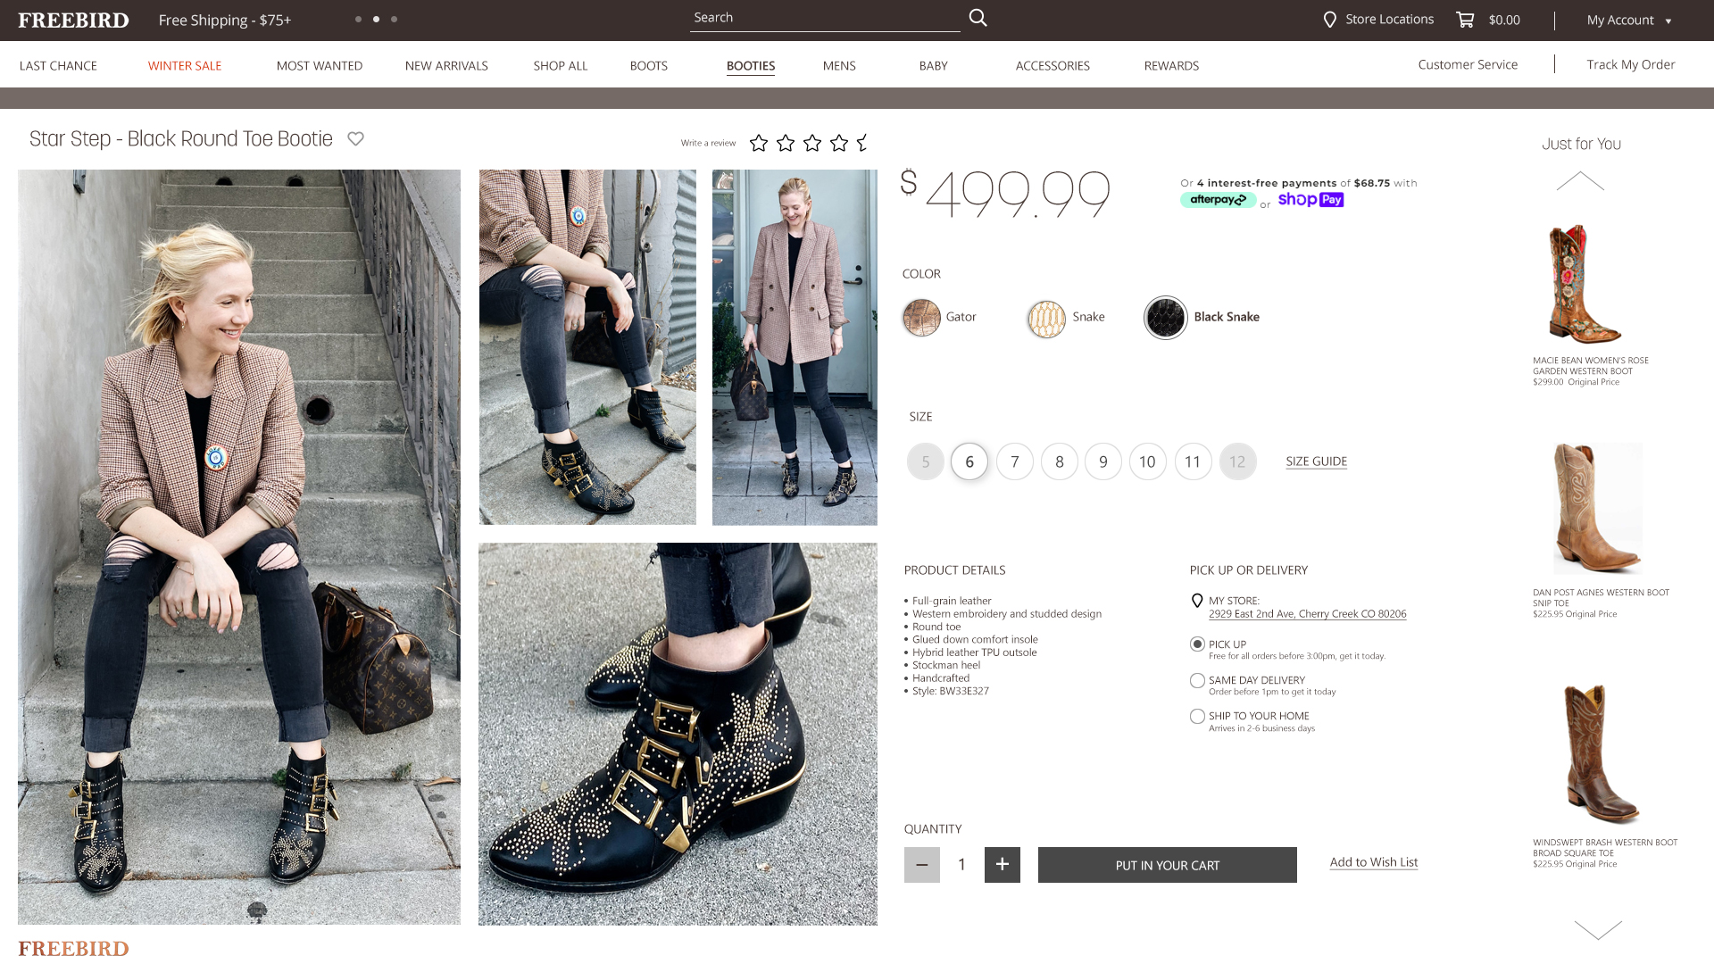
Task: Click the Afterpay logo
Action: (1218, 200)
